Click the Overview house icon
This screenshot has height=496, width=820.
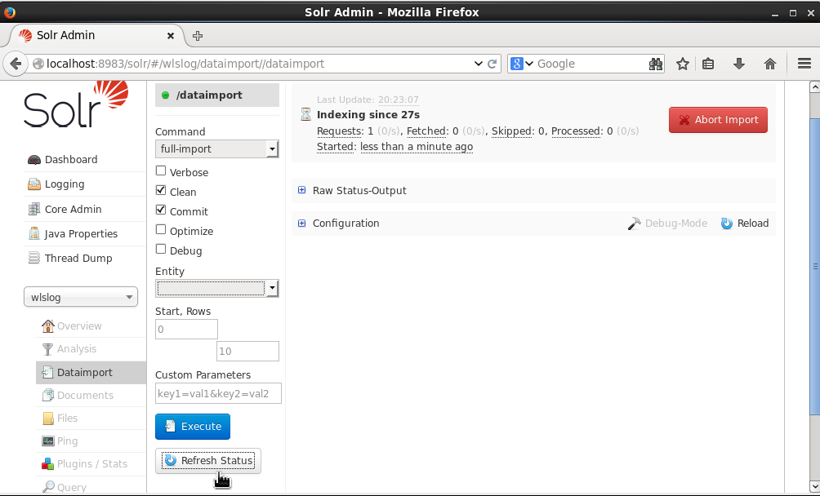tap(47, 325)
